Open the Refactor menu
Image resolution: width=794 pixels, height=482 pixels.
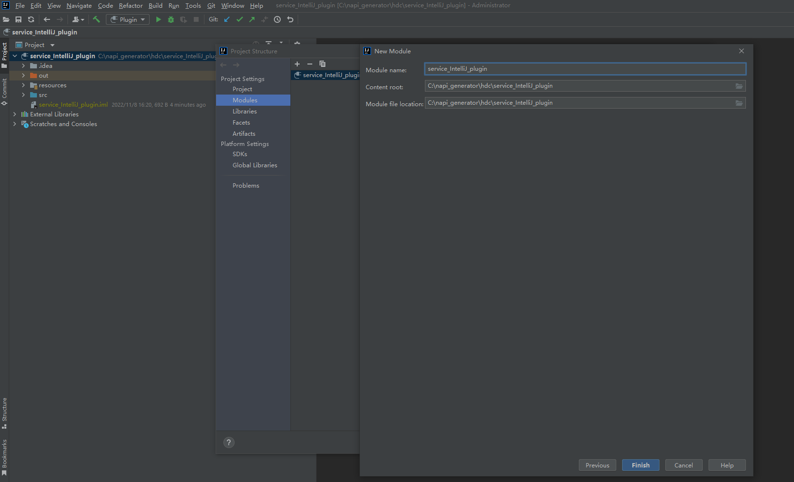[131, 5]
